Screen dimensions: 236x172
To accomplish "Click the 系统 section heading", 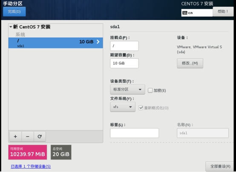I will pos(20,34).
